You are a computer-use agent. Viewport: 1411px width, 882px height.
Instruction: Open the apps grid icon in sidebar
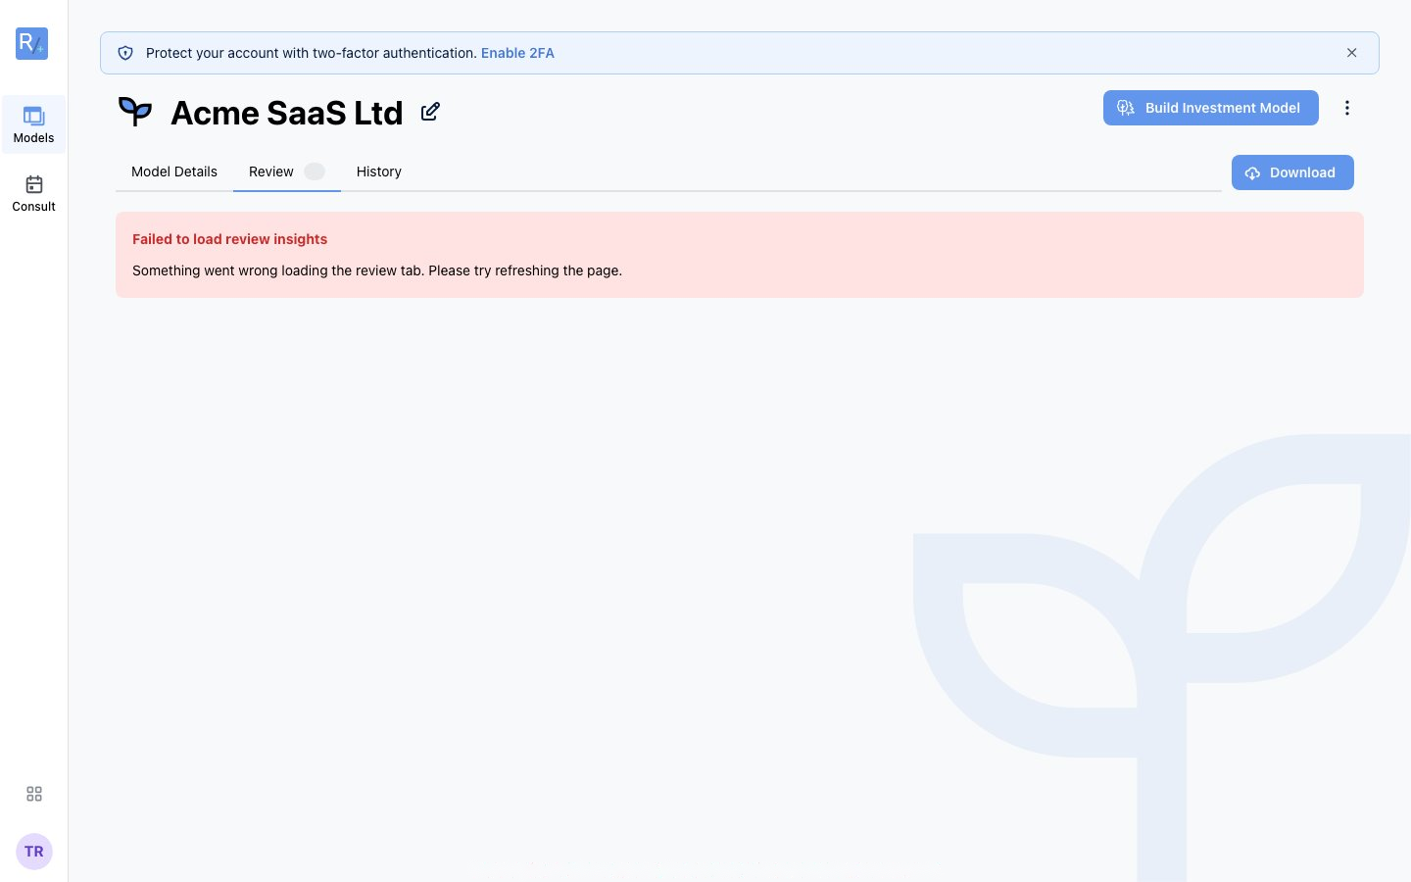click(x=34, y=794)
